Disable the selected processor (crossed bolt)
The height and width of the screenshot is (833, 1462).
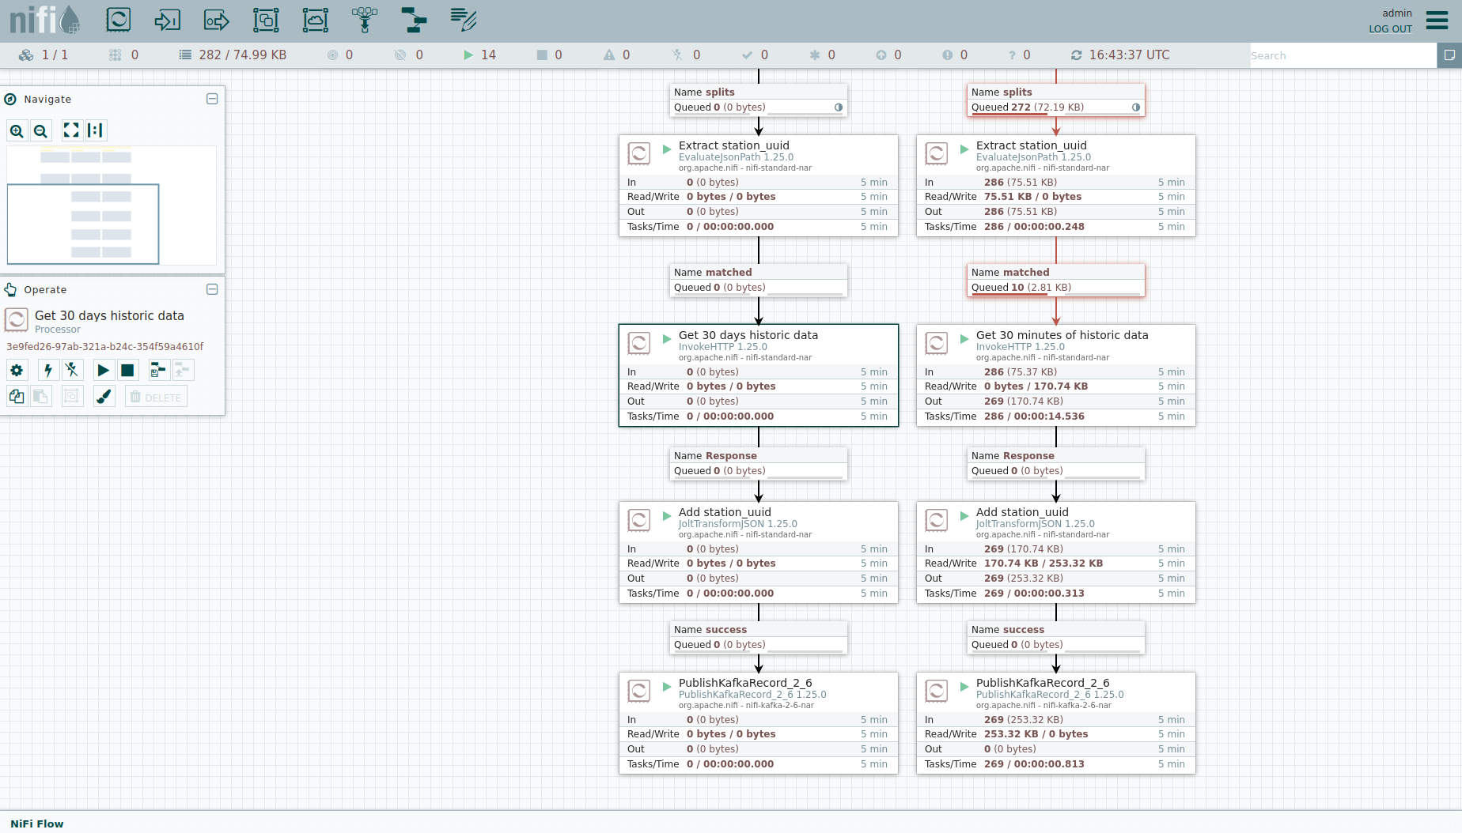click(72, 370)
